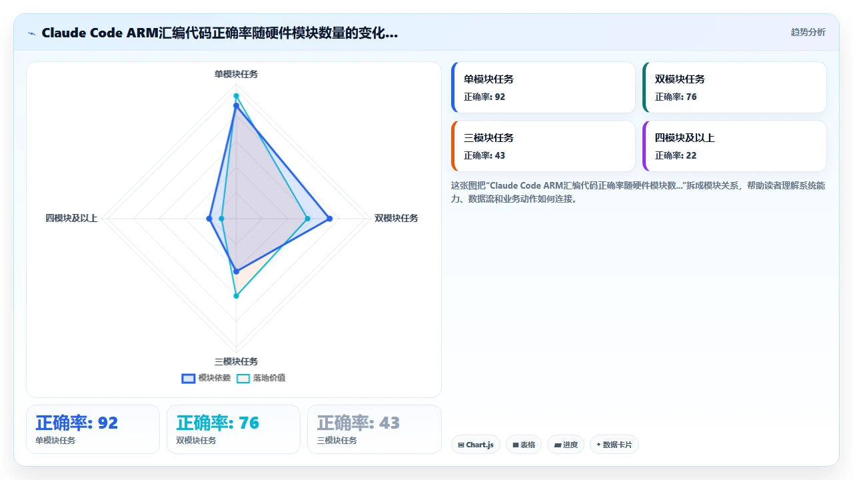853x480 pixels.
Task: Click the header icon beside the dashboard title
Action: [x=32, y=33]
